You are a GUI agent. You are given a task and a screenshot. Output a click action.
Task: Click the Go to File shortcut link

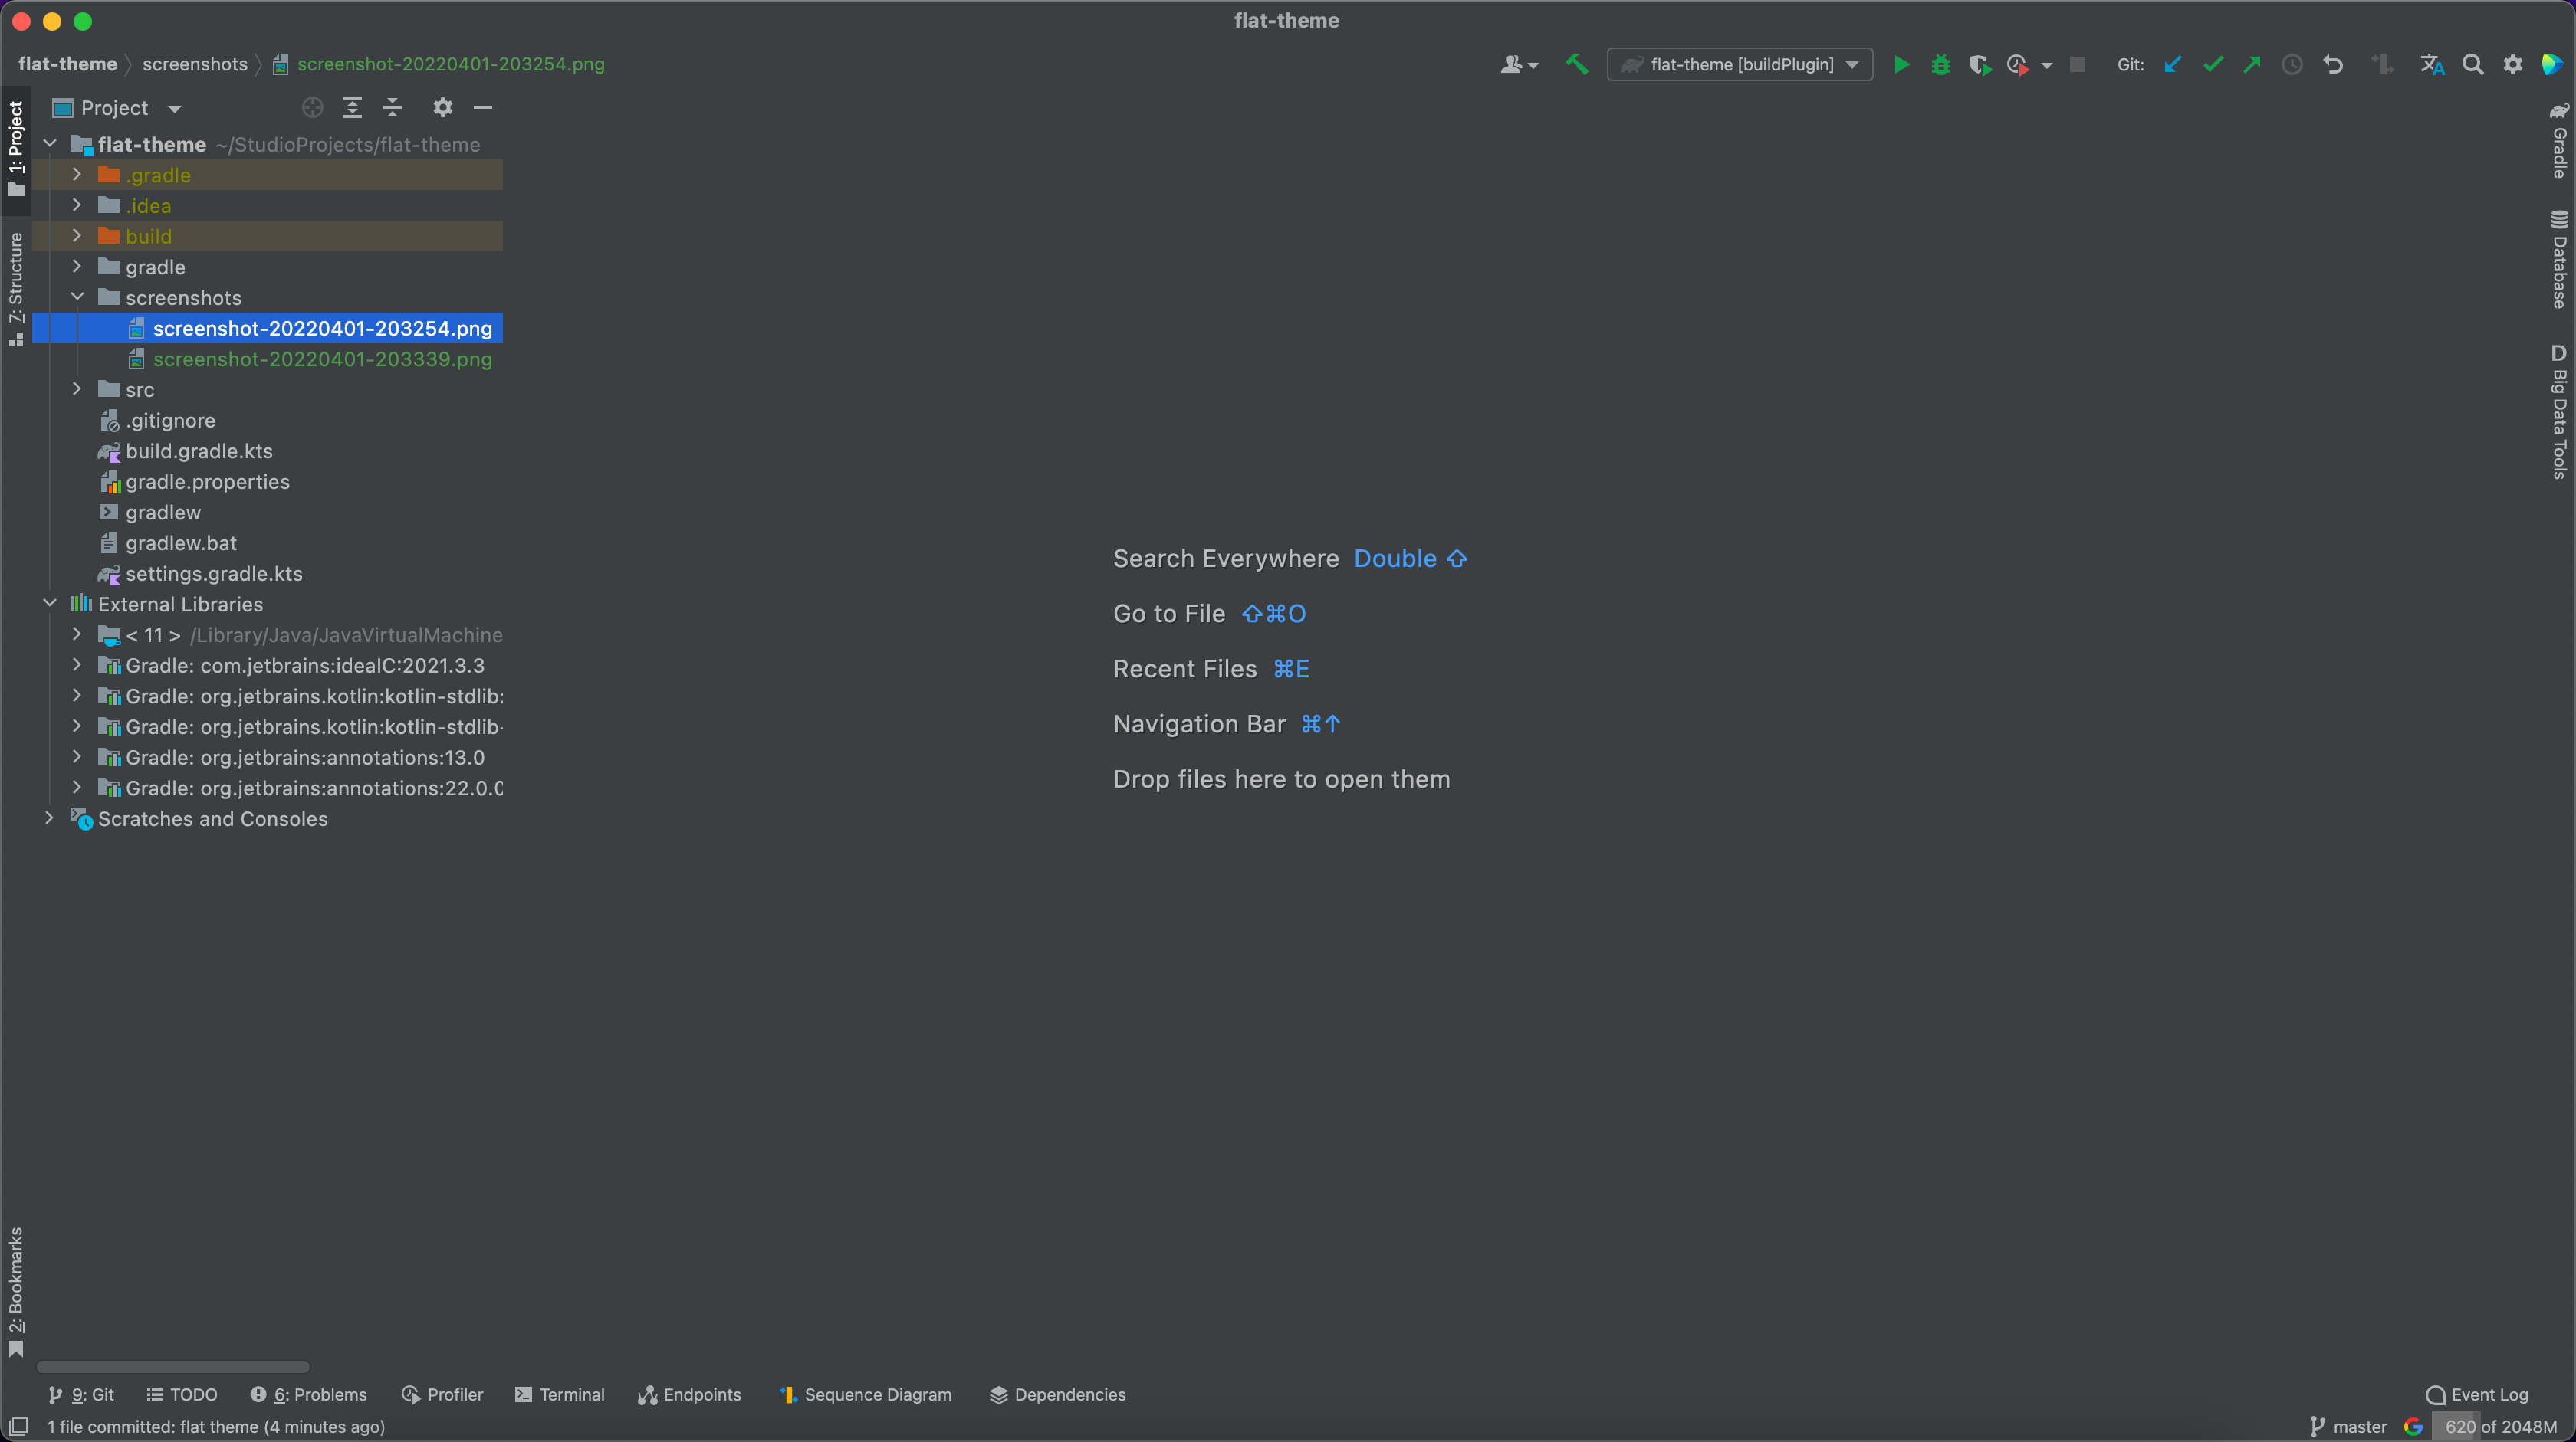[1170, 612]
